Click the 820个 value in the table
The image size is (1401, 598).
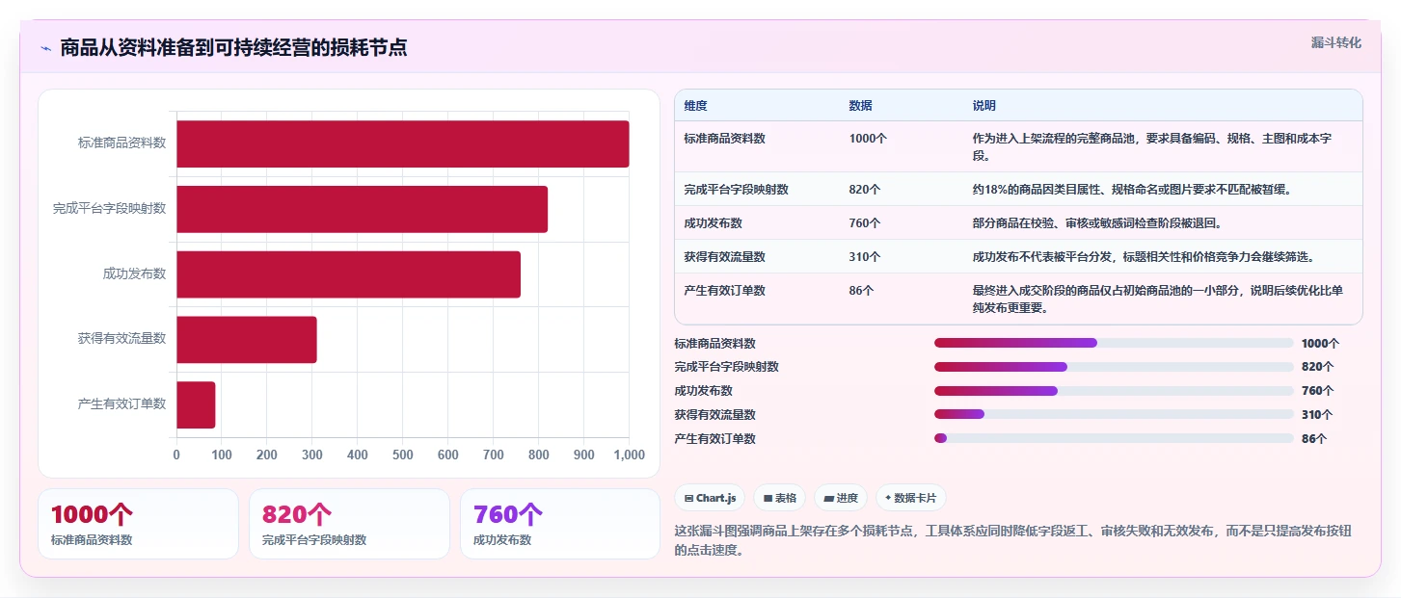point(865,190)
